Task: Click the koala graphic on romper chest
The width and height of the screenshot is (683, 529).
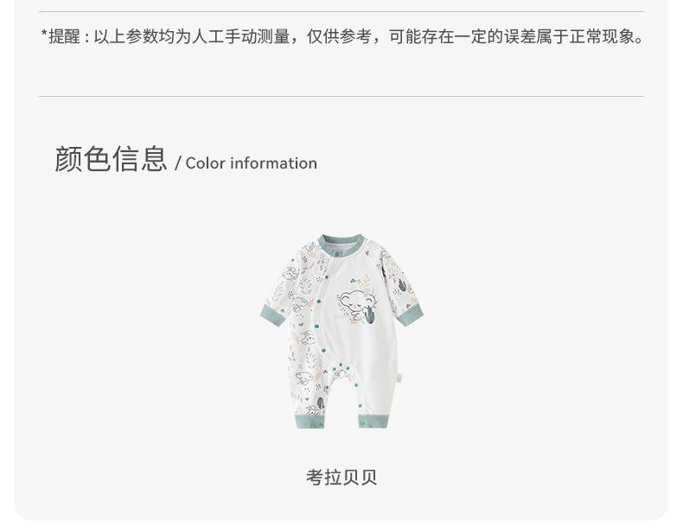Action: click(358, 302)
